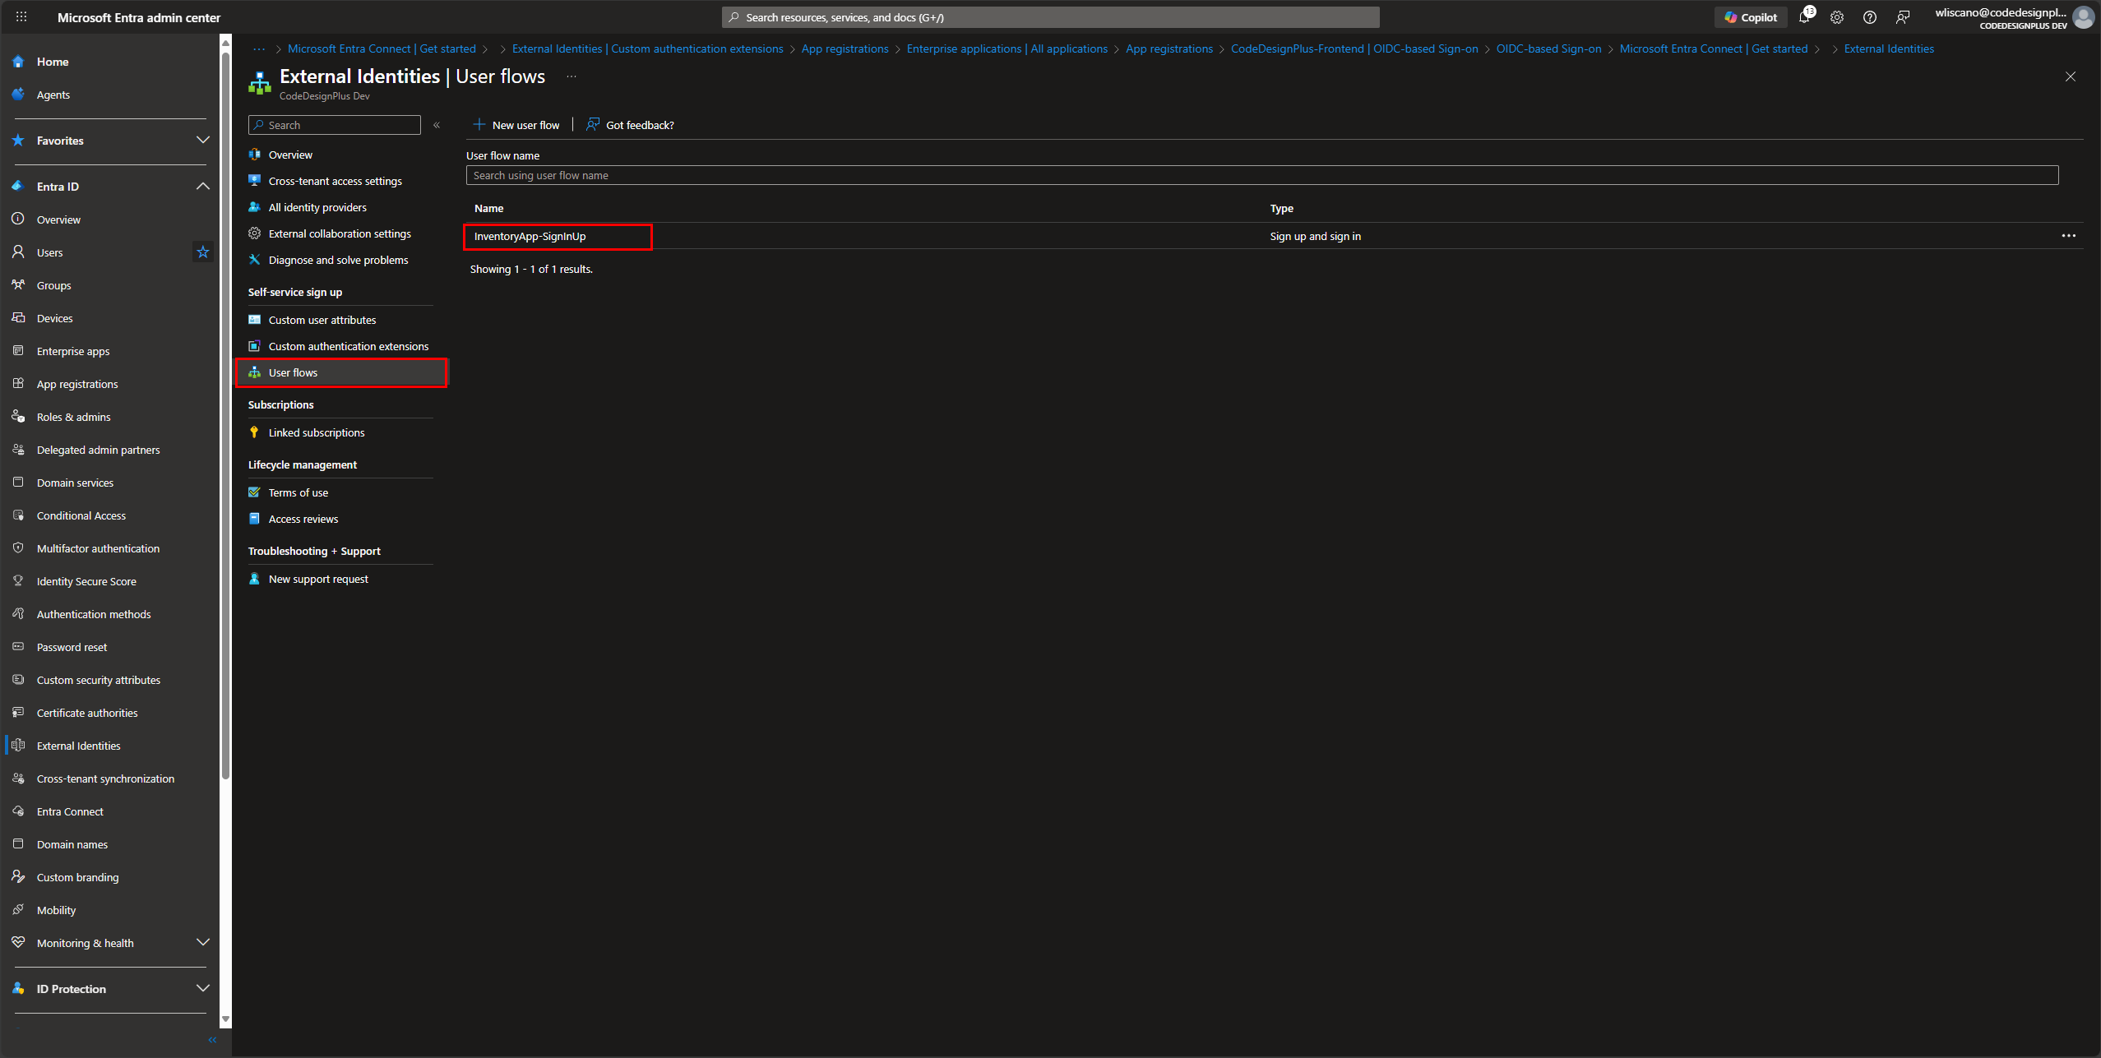This screenshot has height=1058, width=2101.
Task: Open Terms of use
Action: click(298, 492)
